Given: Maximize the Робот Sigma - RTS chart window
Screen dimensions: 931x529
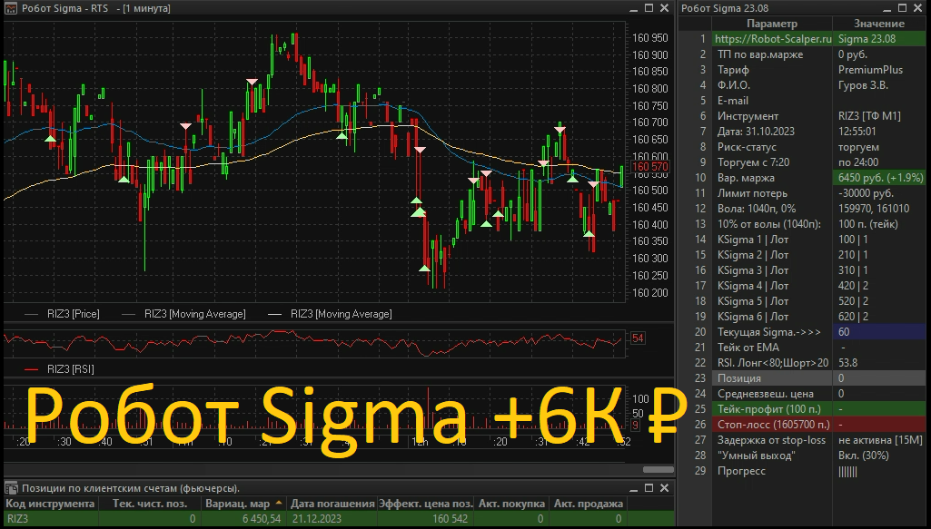Looking at the screenshot, I should [649, 8].
